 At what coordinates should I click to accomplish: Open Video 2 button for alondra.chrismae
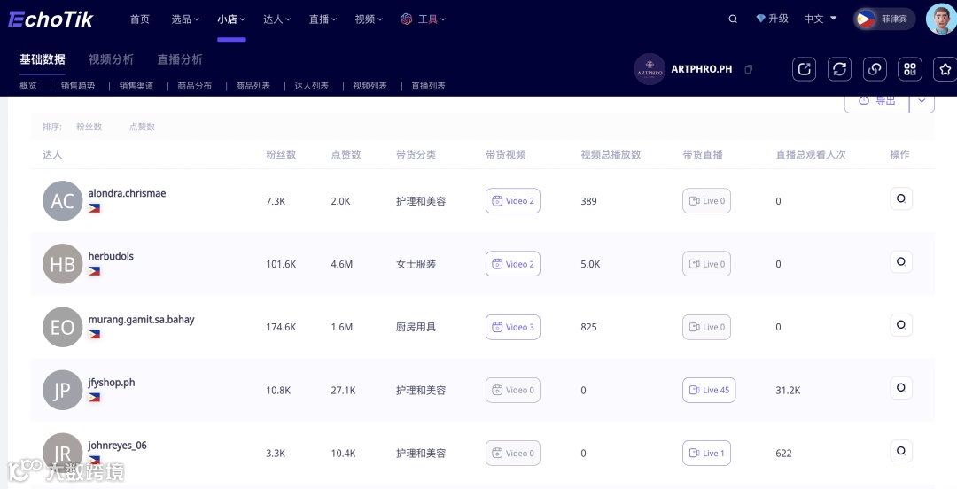tap(513, 201)
